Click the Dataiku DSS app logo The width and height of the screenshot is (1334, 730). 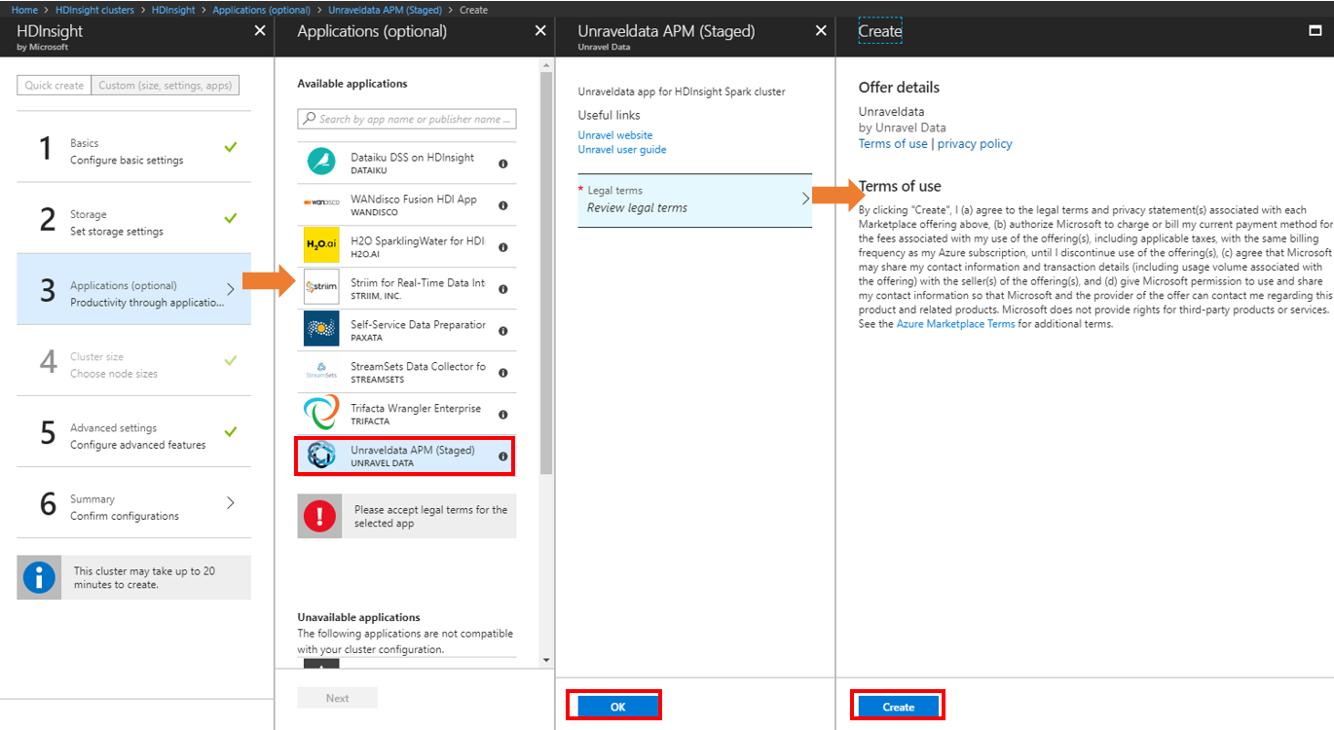coord(321,162)
